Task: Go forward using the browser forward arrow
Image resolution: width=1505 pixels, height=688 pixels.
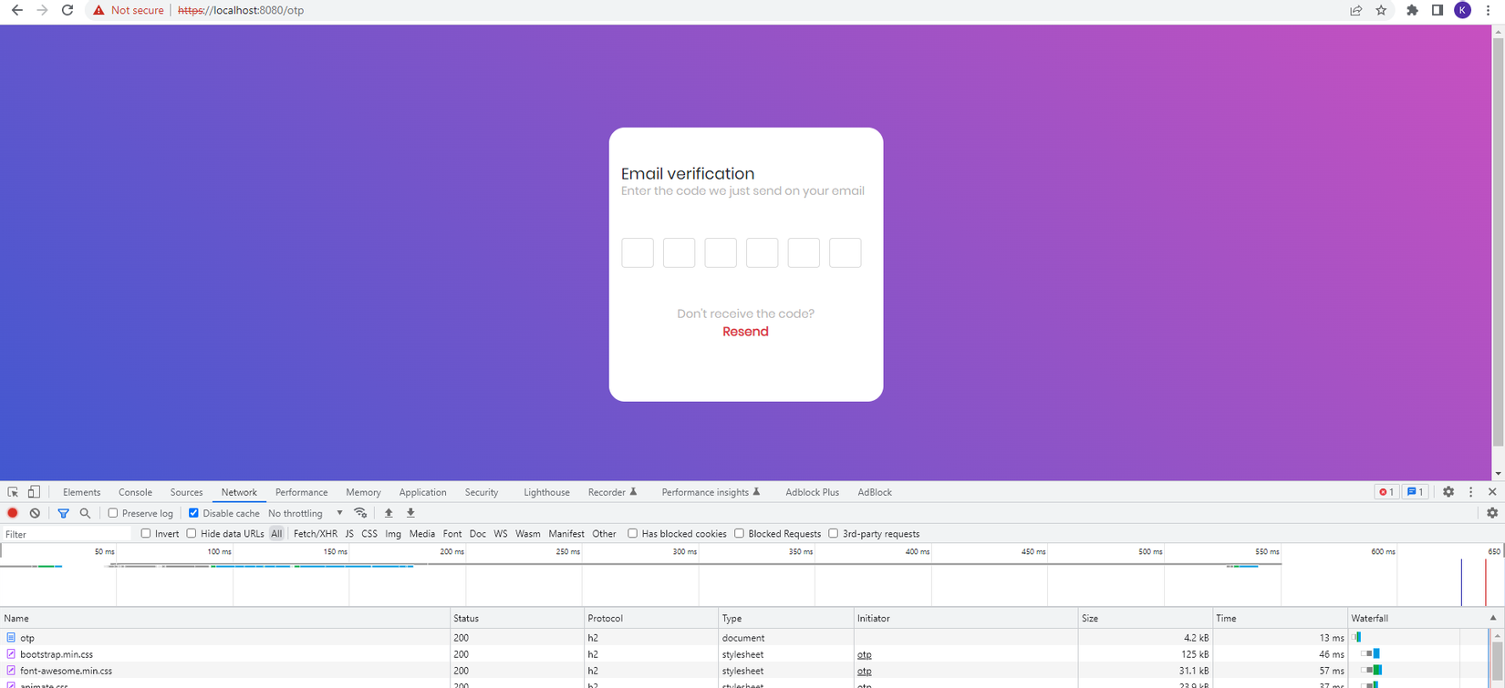Action: tap(42, 10)
